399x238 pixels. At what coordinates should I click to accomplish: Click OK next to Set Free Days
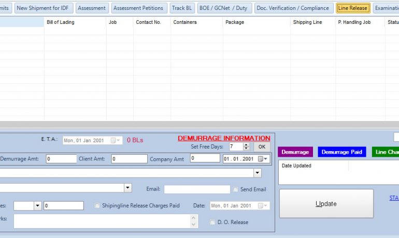click(x=262, y=147)
